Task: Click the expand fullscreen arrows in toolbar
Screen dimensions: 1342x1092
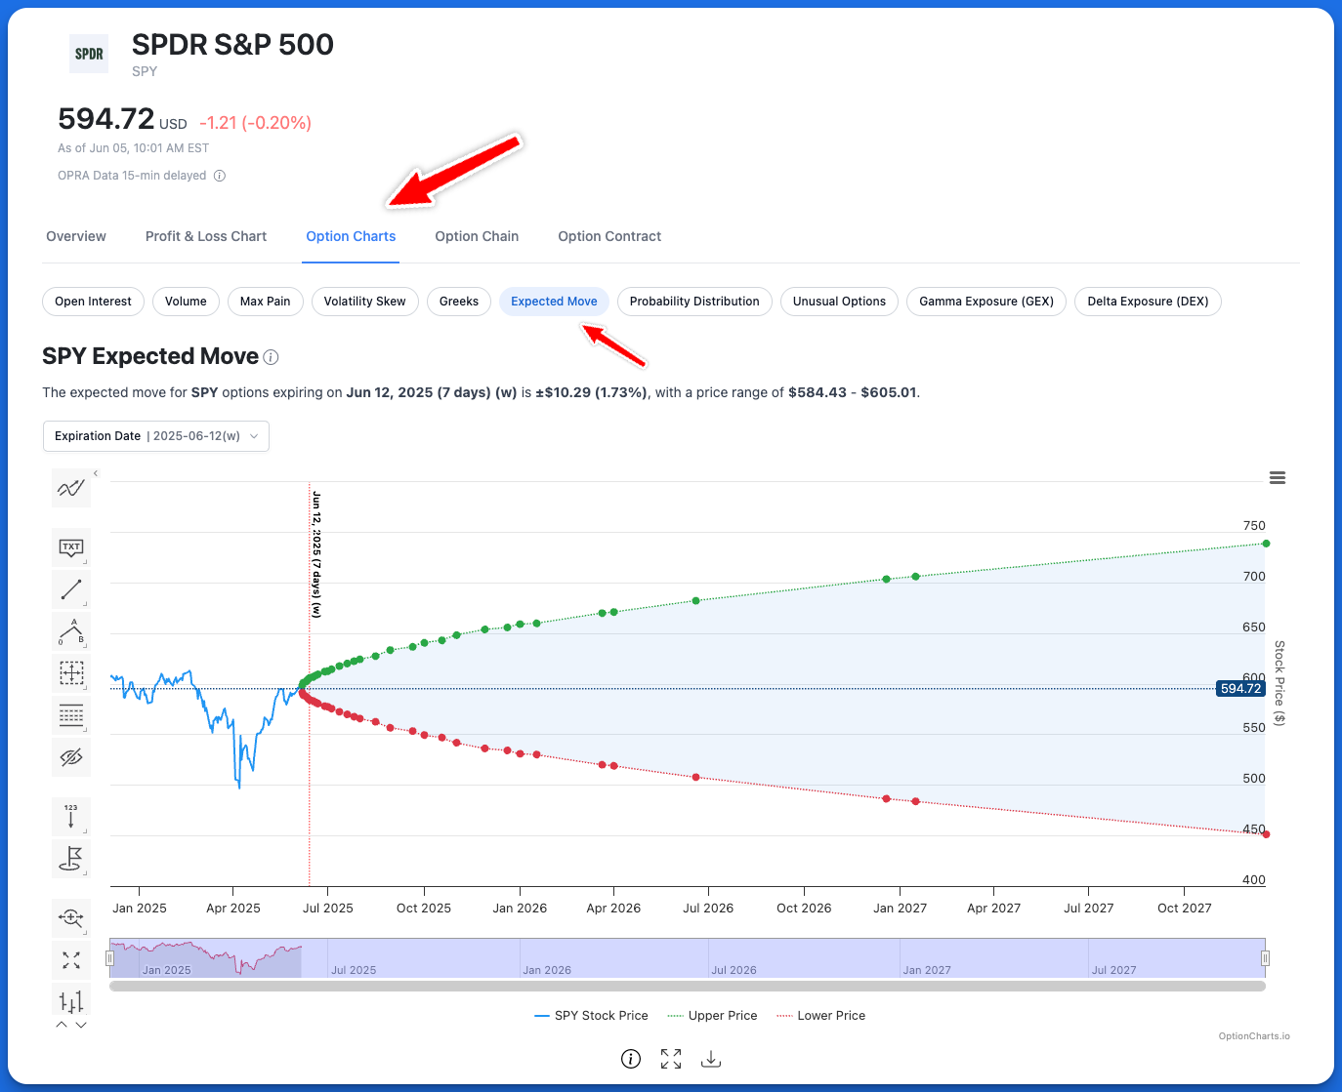Action: (71, 960)
